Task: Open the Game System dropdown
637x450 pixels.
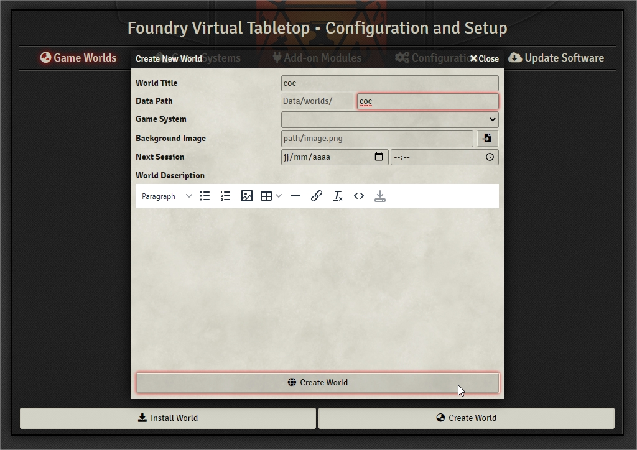Action: click(389, 119)
